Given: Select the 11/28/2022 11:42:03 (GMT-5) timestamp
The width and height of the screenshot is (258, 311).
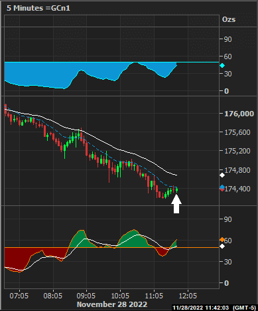Looking at the screenshot, I should (214, 308).
